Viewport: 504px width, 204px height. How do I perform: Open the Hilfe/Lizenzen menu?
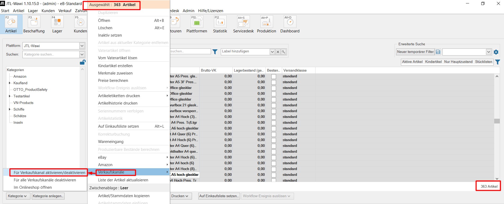210,11
